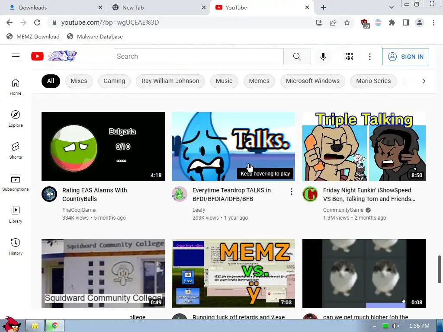
Task: Play the Triple Talking thumbnail
Action: (x=364, y=147)
